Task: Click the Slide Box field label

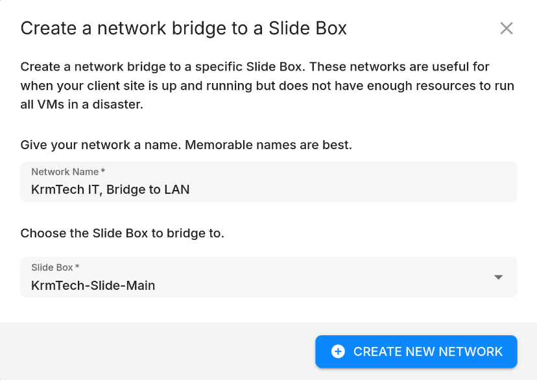Action: (x=52, y=267)
